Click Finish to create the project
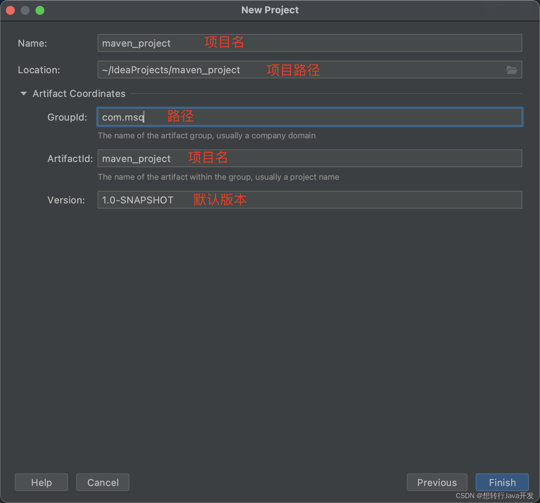The width and height of the screenshot is (540, 503). 502,482
